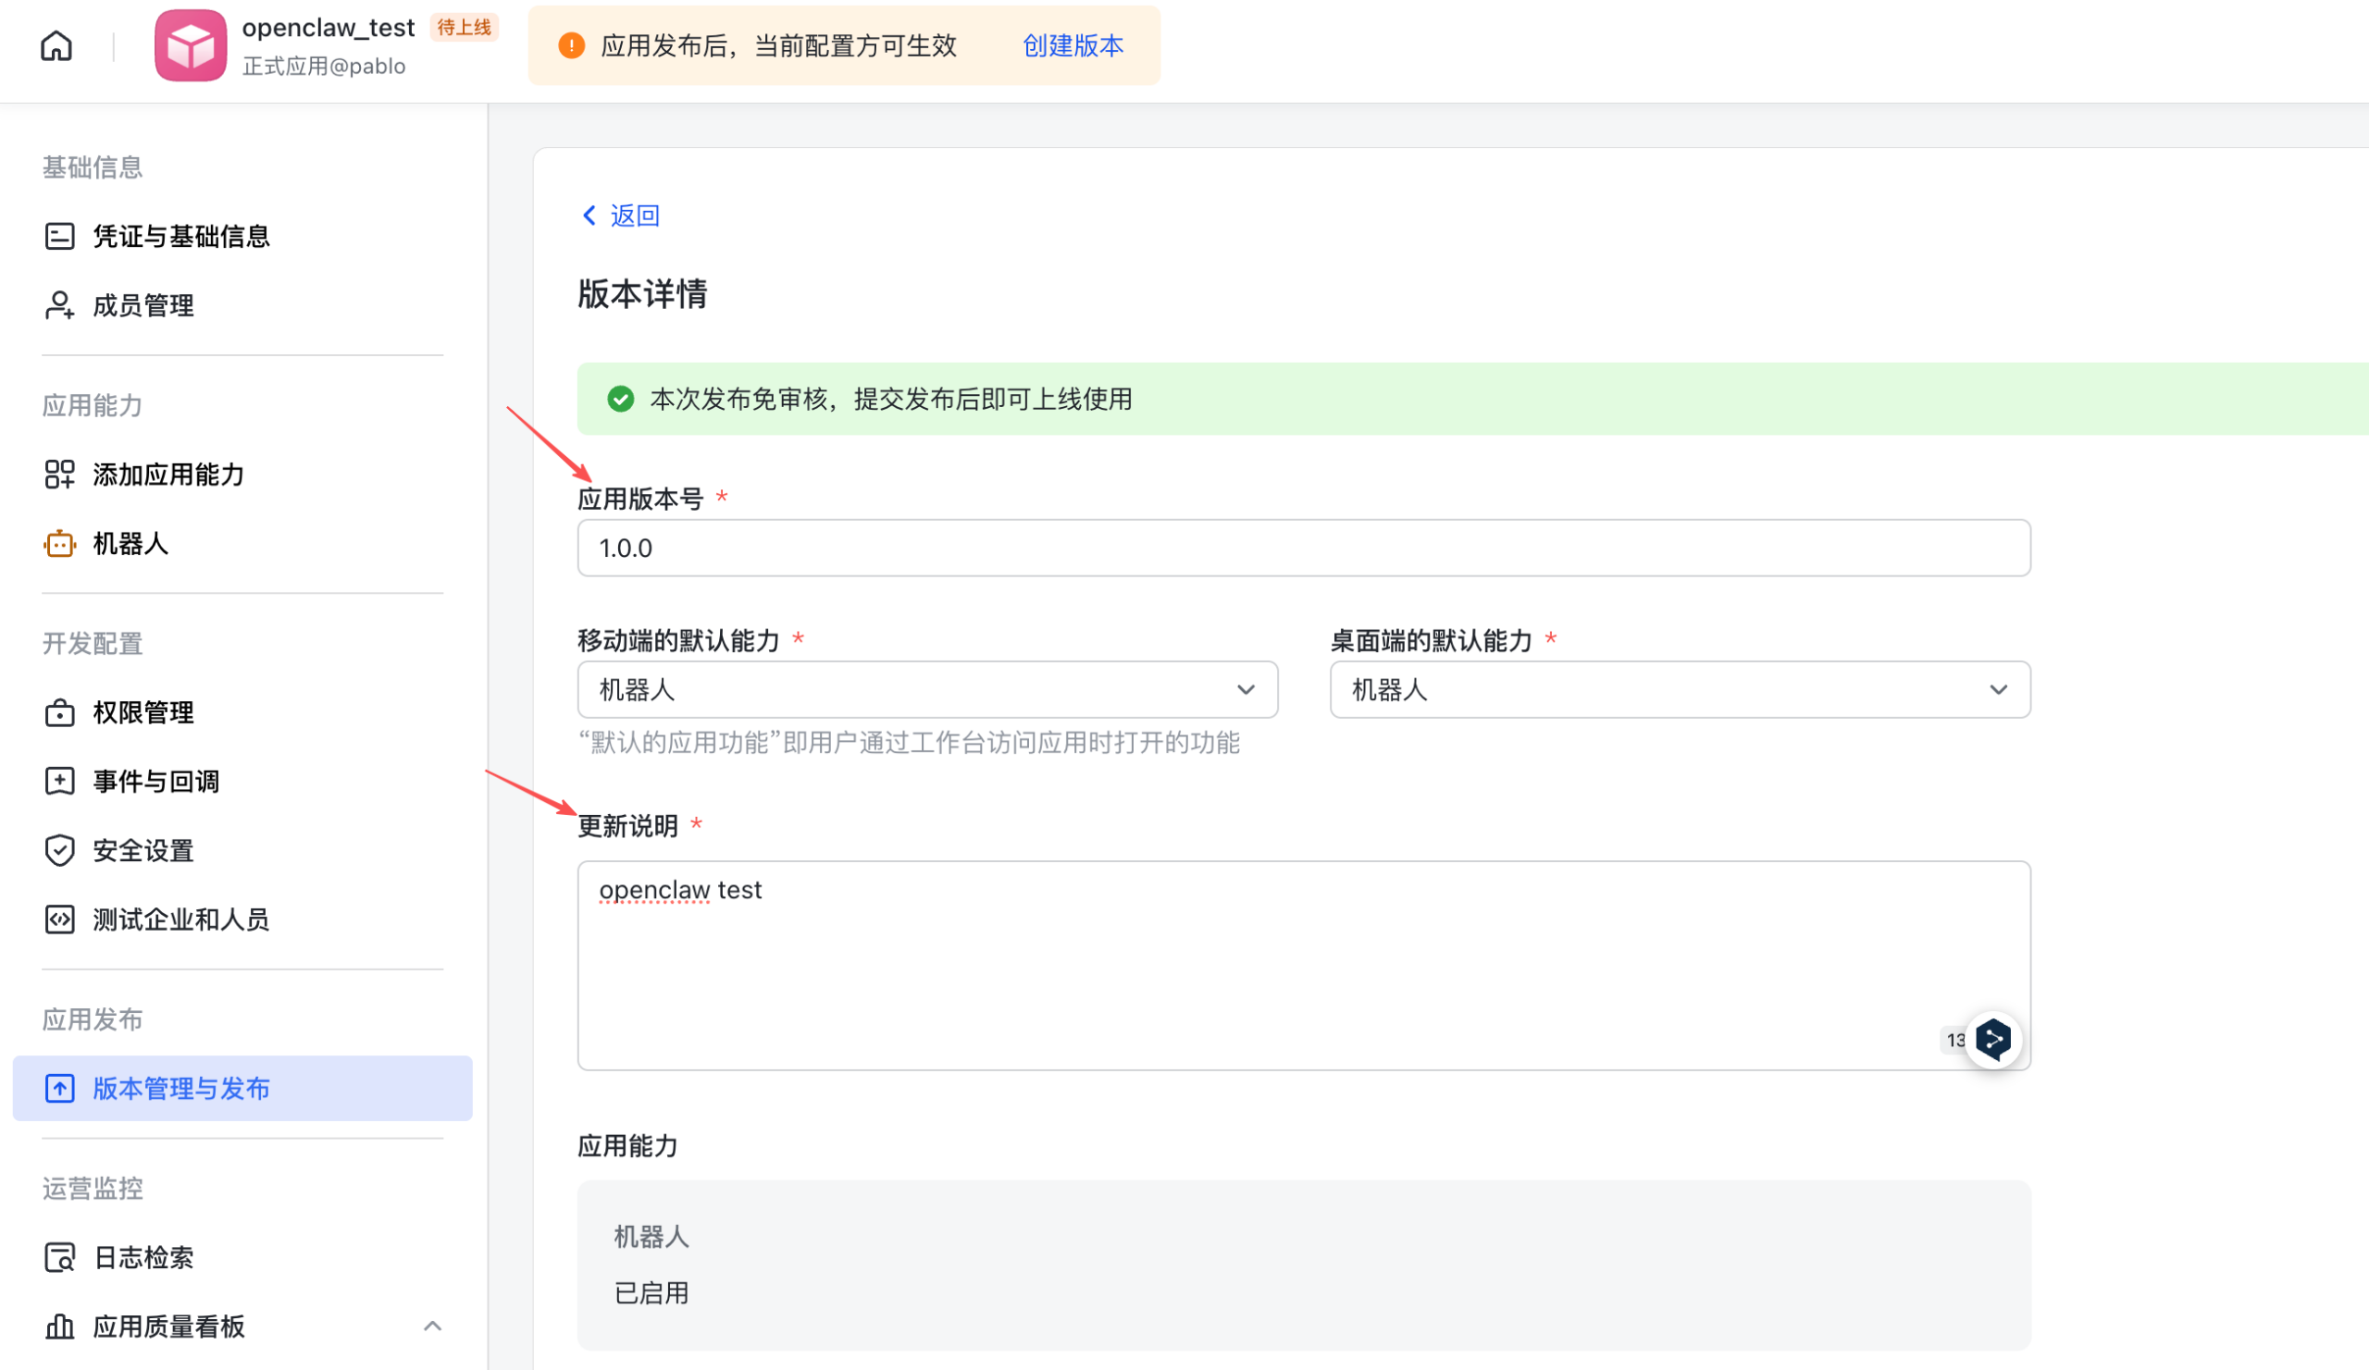Click the member management person icon

[59, 305]
